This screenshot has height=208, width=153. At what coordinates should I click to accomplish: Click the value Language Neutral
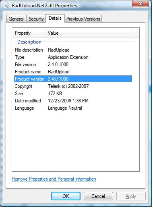65,108
